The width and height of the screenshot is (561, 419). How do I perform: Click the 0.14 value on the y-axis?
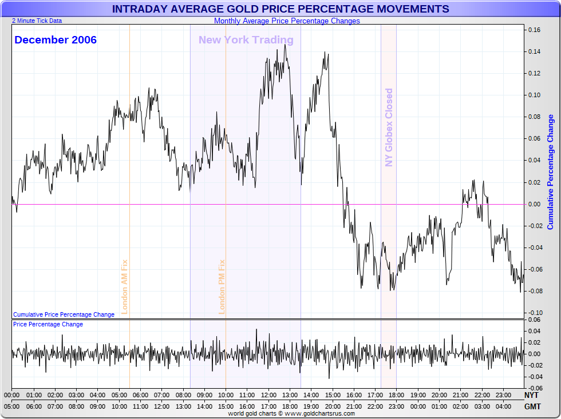pos(535,51)
